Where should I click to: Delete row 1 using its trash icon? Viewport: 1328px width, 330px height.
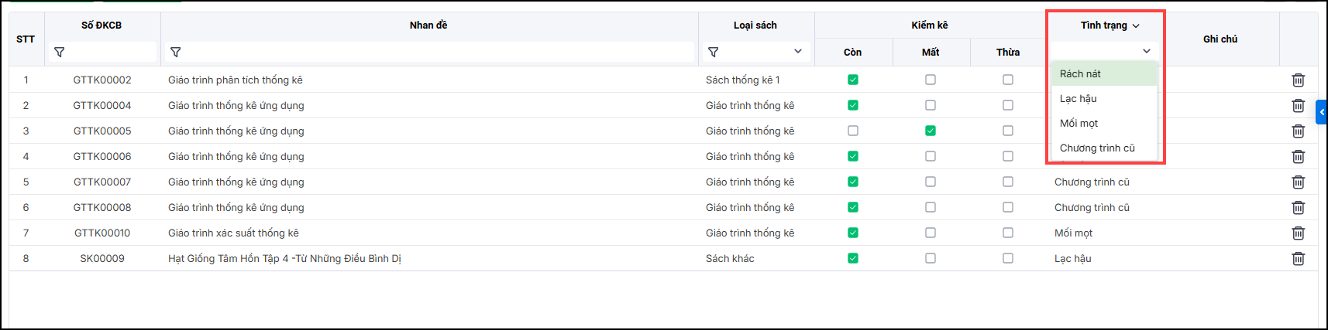tap(1298, 80)
